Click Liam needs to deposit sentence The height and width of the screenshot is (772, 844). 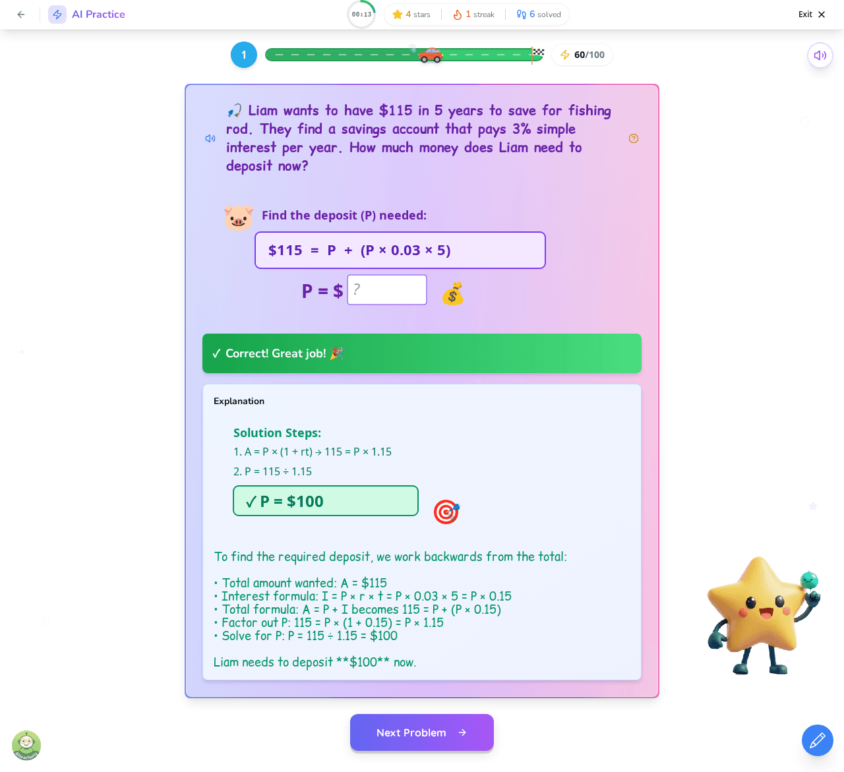click(x=315, y=662)
